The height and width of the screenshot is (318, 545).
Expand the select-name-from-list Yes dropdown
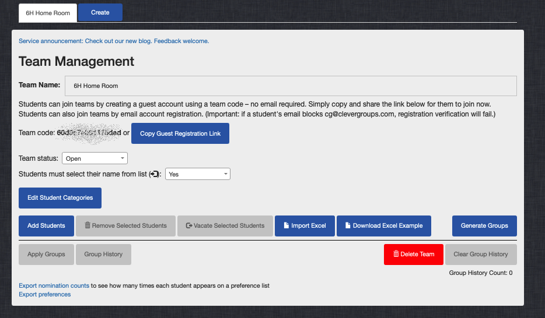pyautogui.click(x=197, y=174)
